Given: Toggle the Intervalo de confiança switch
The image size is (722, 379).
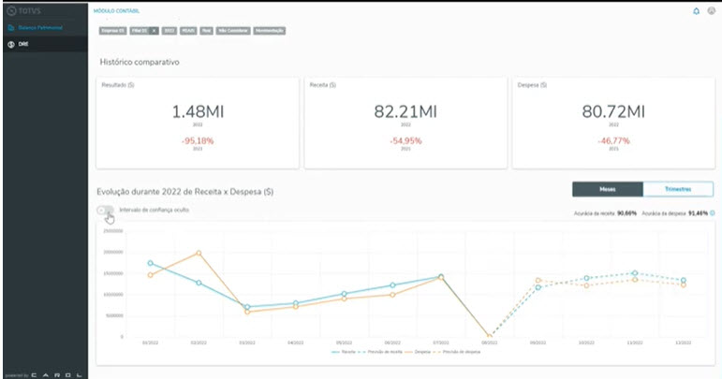Looking at the screenshot, I should point(106,210).
